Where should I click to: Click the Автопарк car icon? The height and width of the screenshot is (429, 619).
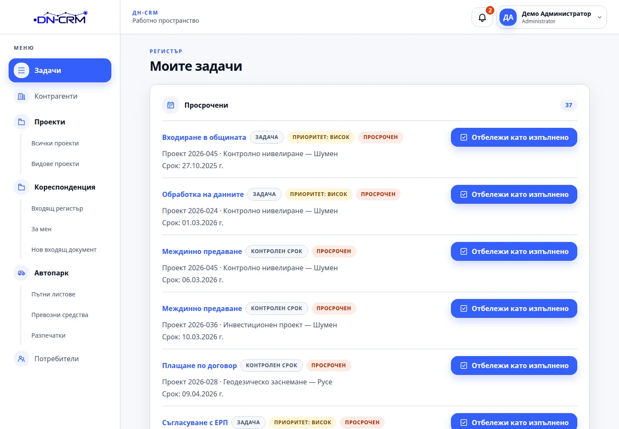point(21,273)
